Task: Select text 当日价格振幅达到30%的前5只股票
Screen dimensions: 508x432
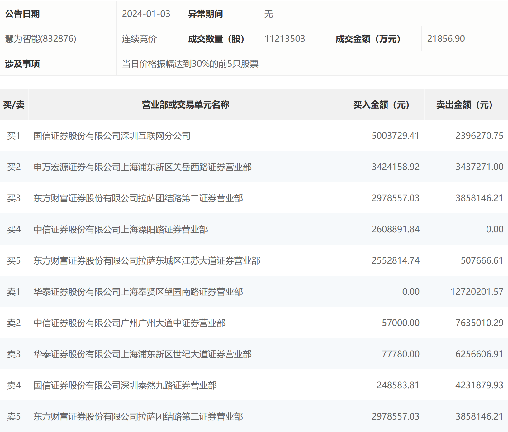Action: point(190,64)
